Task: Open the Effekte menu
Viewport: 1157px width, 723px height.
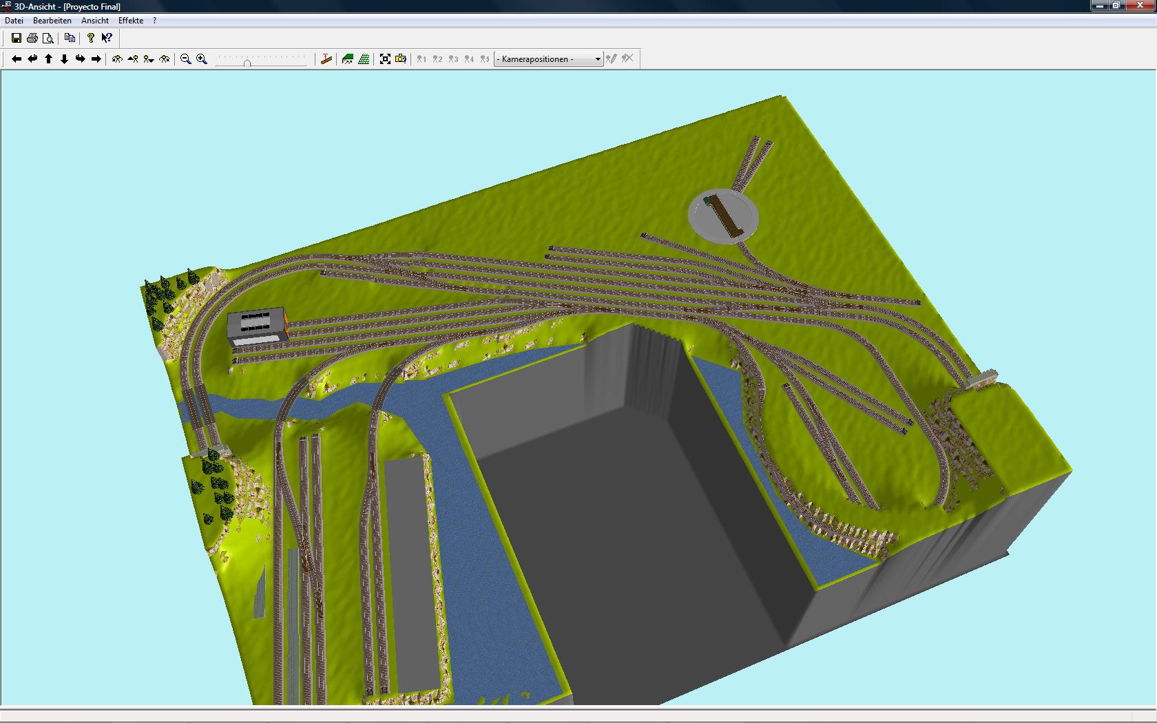Action: (131, 21)
